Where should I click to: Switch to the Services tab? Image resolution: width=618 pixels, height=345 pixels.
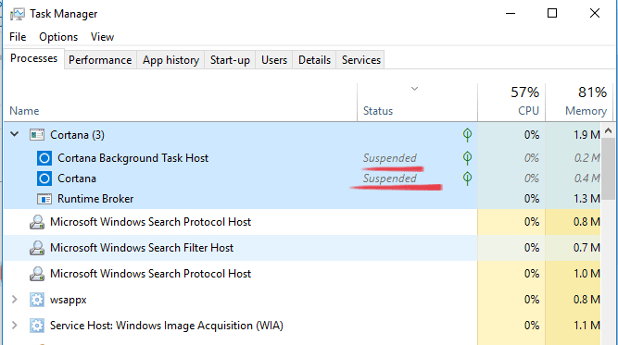tap(361, 60)
